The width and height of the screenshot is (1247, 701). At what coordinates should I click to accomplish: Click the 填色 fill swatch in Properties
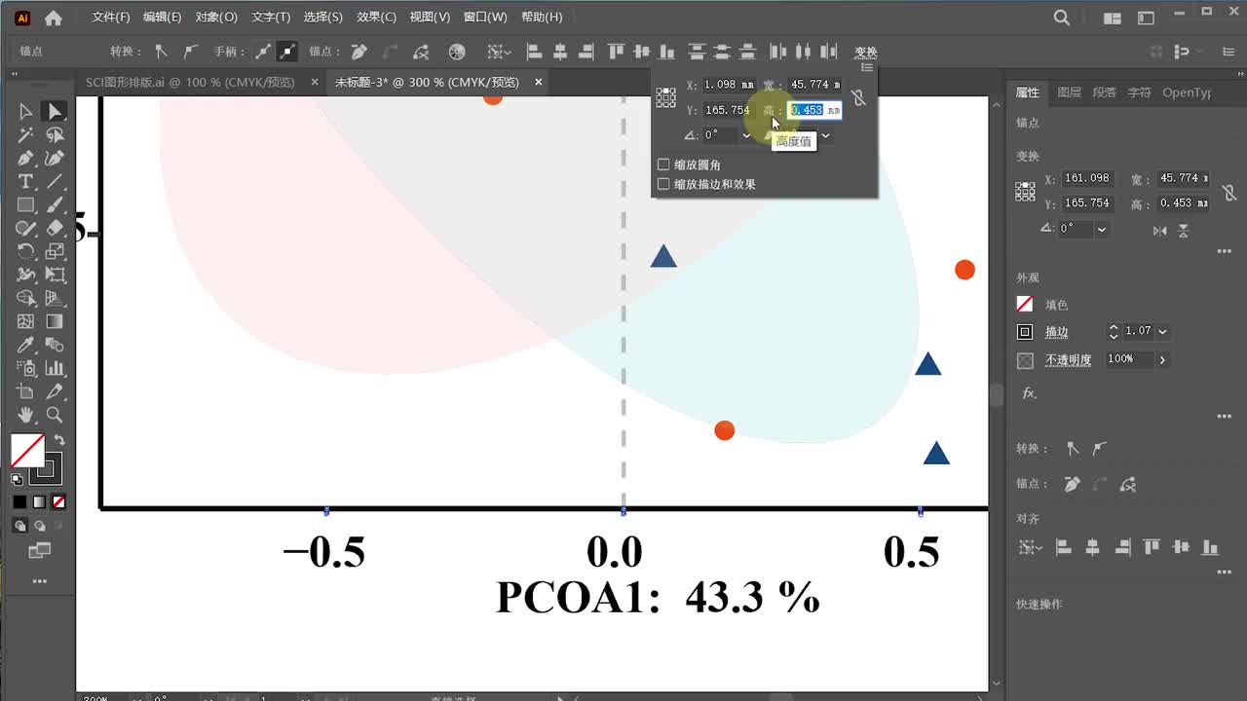coord(1025,305)
